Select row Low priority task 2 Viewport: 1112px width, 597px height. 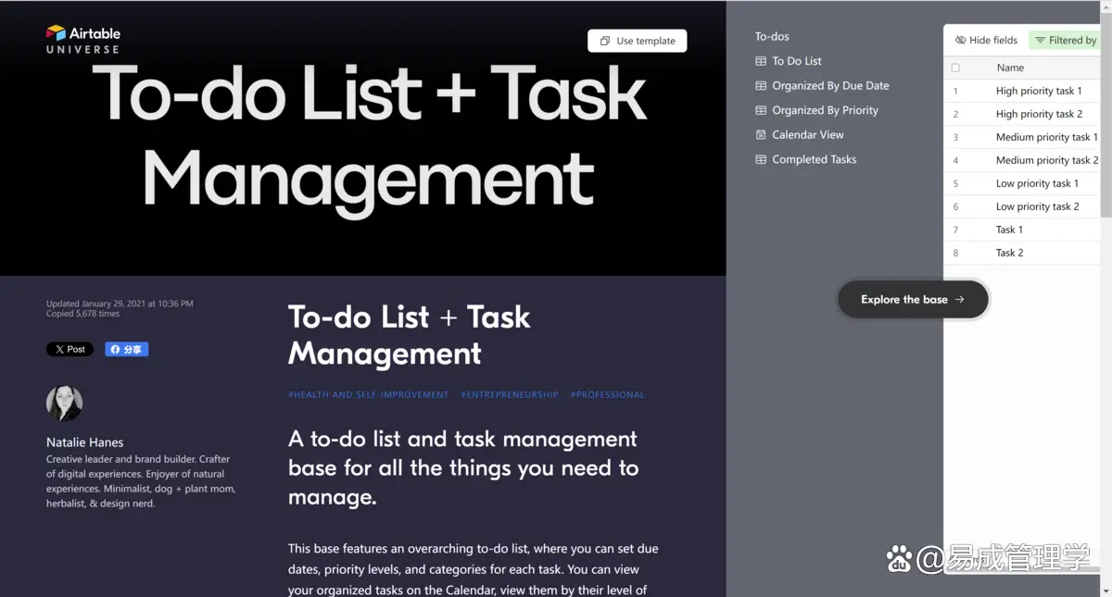(x=1022, y=206)
